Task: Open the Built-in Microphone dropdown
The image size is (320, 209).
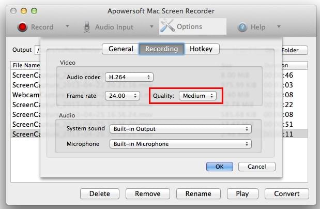Action: coord(180,144)
